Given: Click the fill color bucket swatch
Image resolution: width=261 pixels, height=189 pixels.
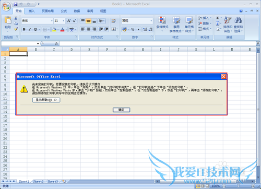Looking at the screenshot, I should point(54,29).
